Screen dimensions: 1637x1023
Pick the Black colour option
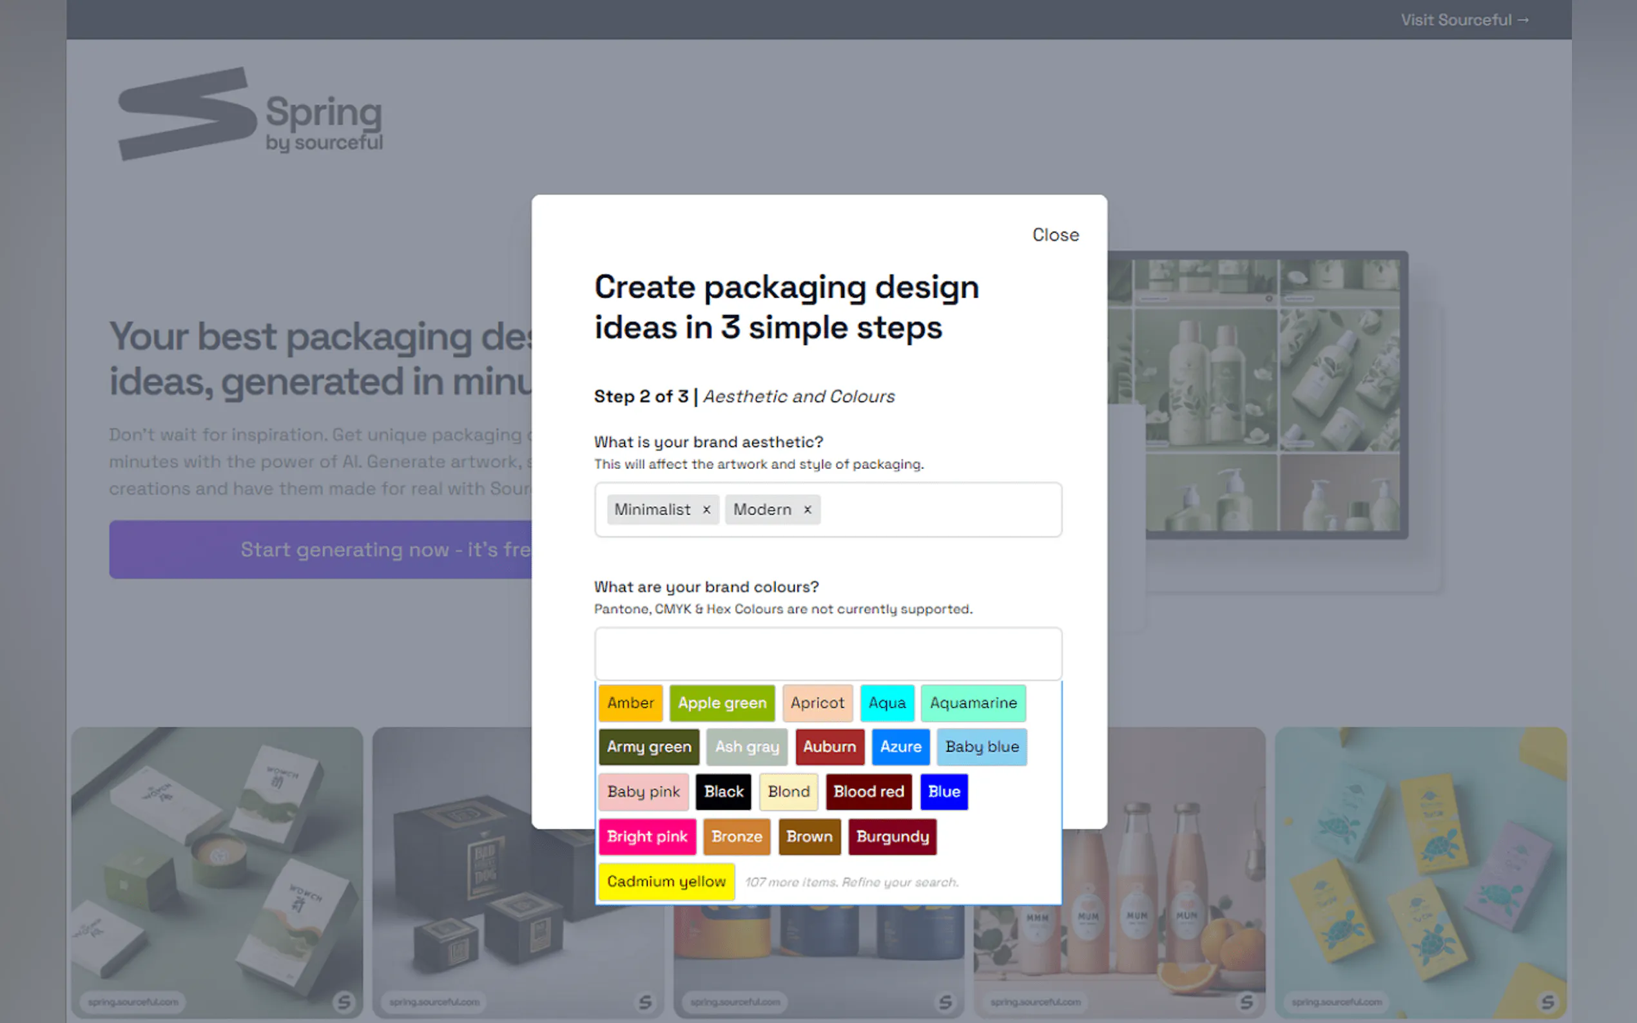click(722, 792)
